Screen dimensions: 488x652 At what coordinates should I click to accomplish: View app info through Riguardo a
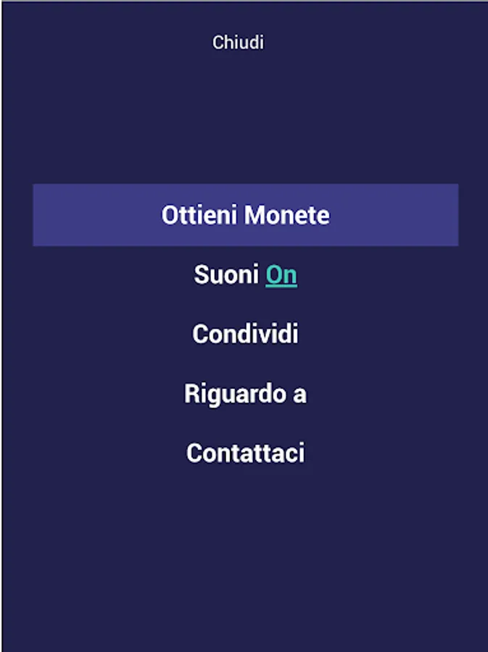(245, 394)
